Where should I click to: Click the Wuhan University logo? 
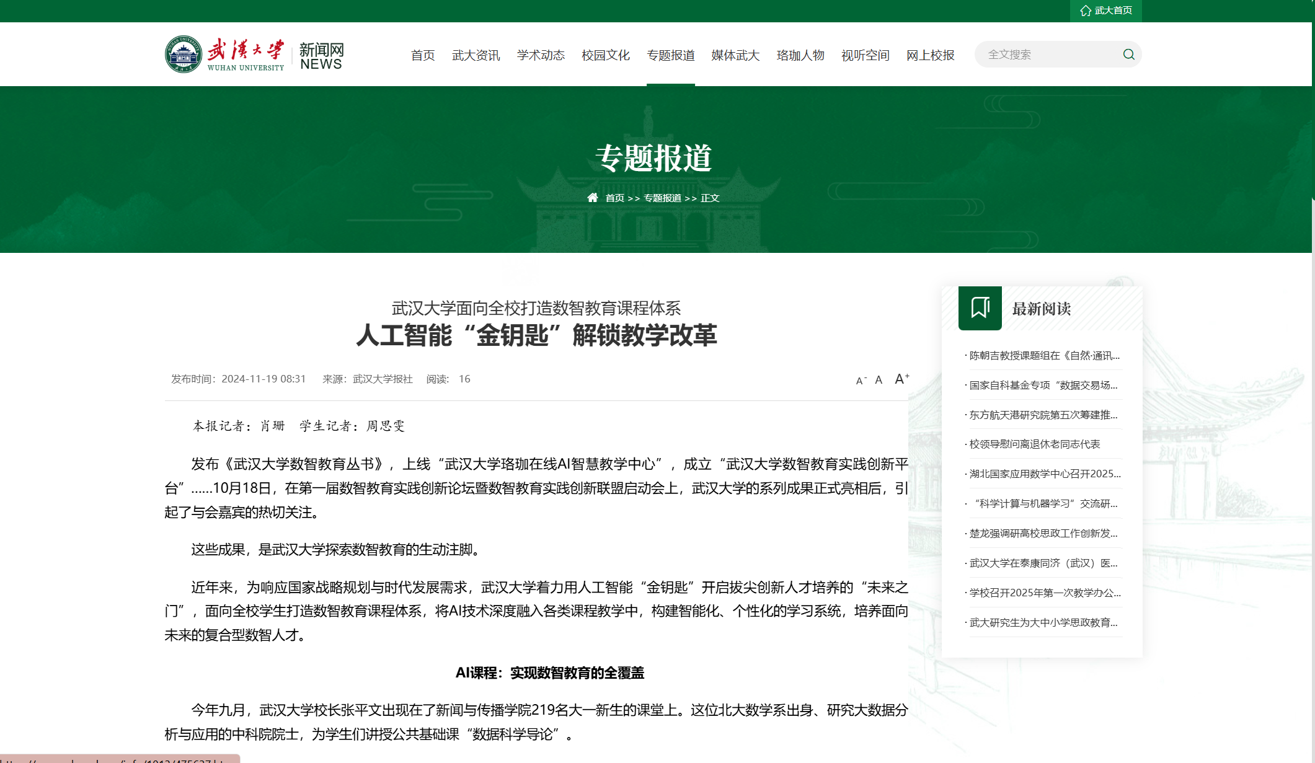click(x=224, y=55)
